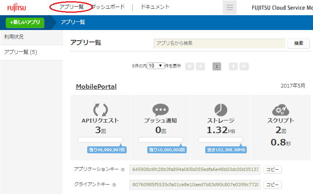313x194 pixels.
Task: Go to last page pagination icon
Action: click(x=244, y=66)
